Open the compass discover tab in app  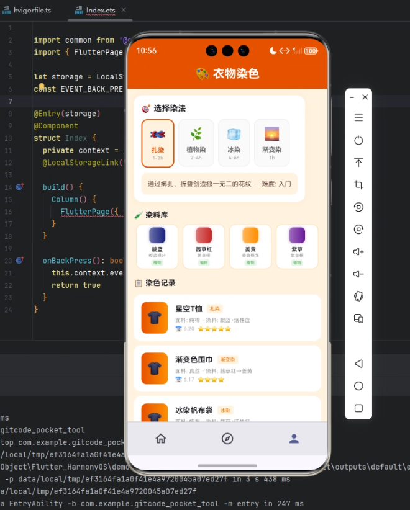click(x=227, y=439)
